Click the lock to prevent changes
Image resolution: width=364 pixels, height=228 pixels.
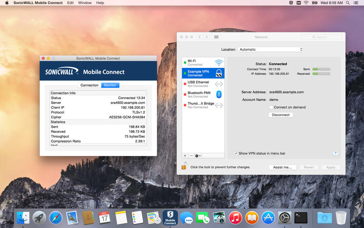184,167
